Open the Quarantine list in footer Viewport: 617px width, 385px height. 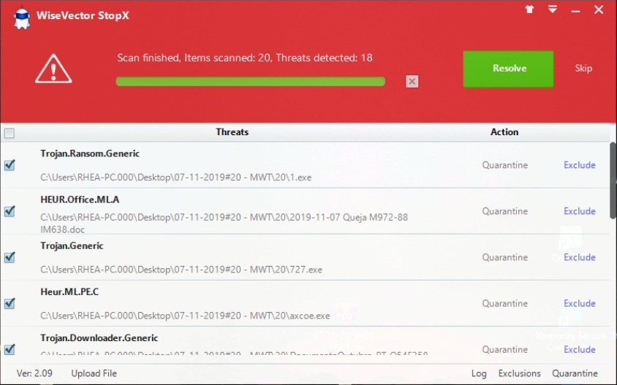[575, 373]
